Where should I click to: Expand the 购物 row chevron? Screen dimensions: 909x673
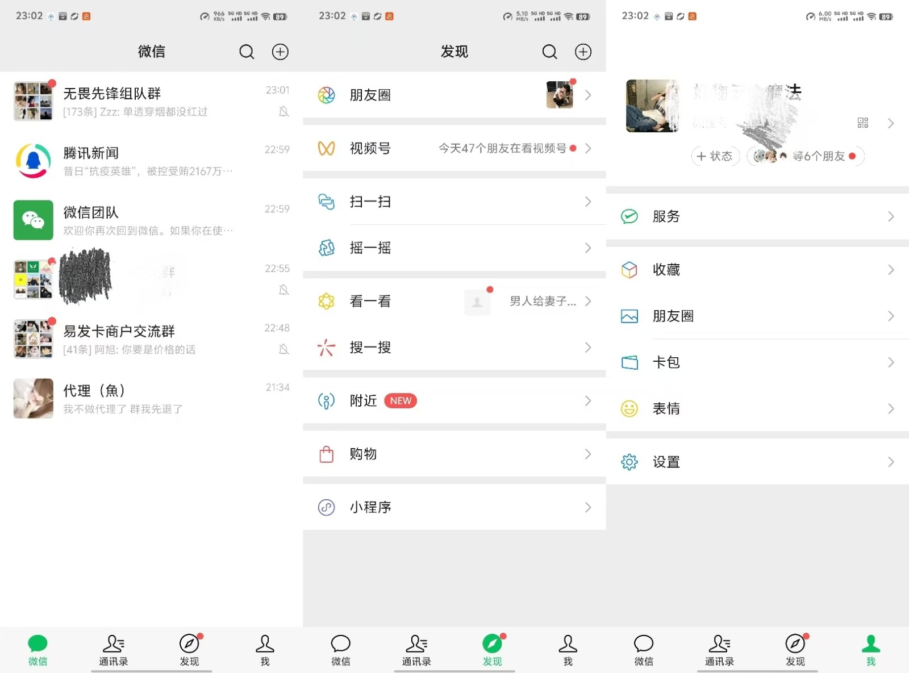[x=588, y=454]
